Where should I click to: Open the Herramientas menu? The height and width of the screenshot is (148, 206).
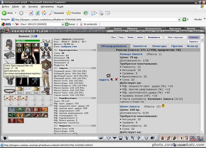[x=47, y=7]
